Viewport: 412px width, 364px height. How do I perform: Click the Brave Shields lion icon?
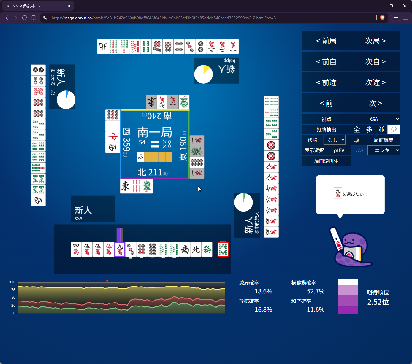(382, 18)
